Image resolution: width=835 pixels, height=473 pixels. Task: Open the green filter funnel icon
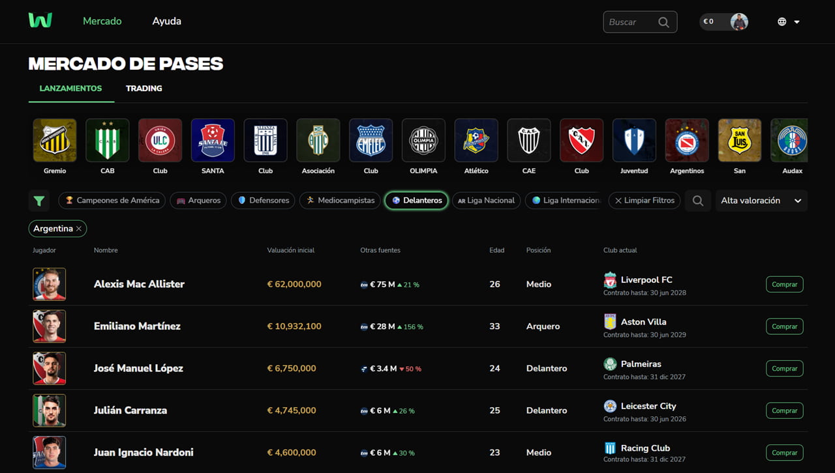(x=39, y=201)
